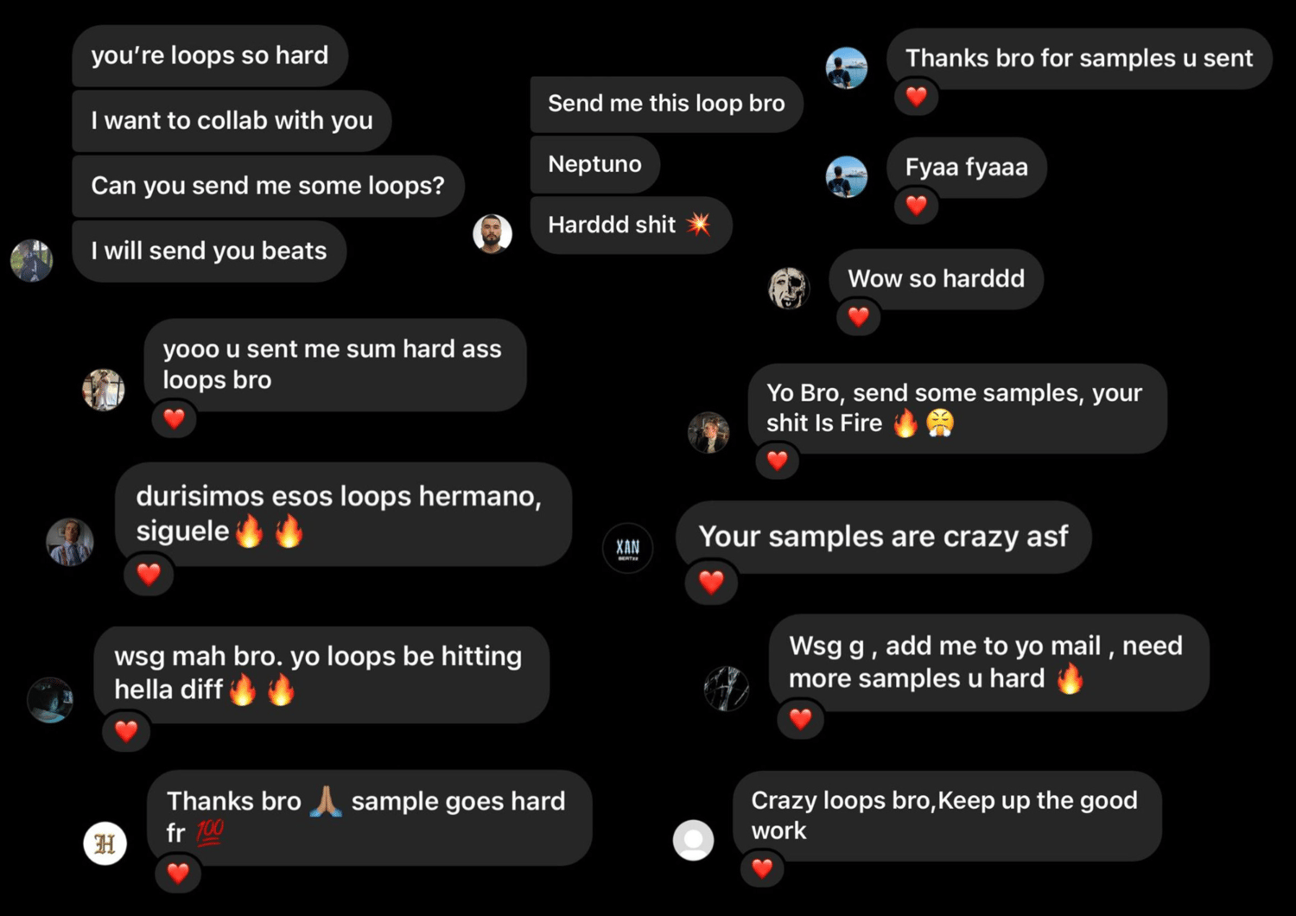Select the 'Harddd shit' message bubble
The height and width of the screenshot is (916, 1296).
[632, 225]
